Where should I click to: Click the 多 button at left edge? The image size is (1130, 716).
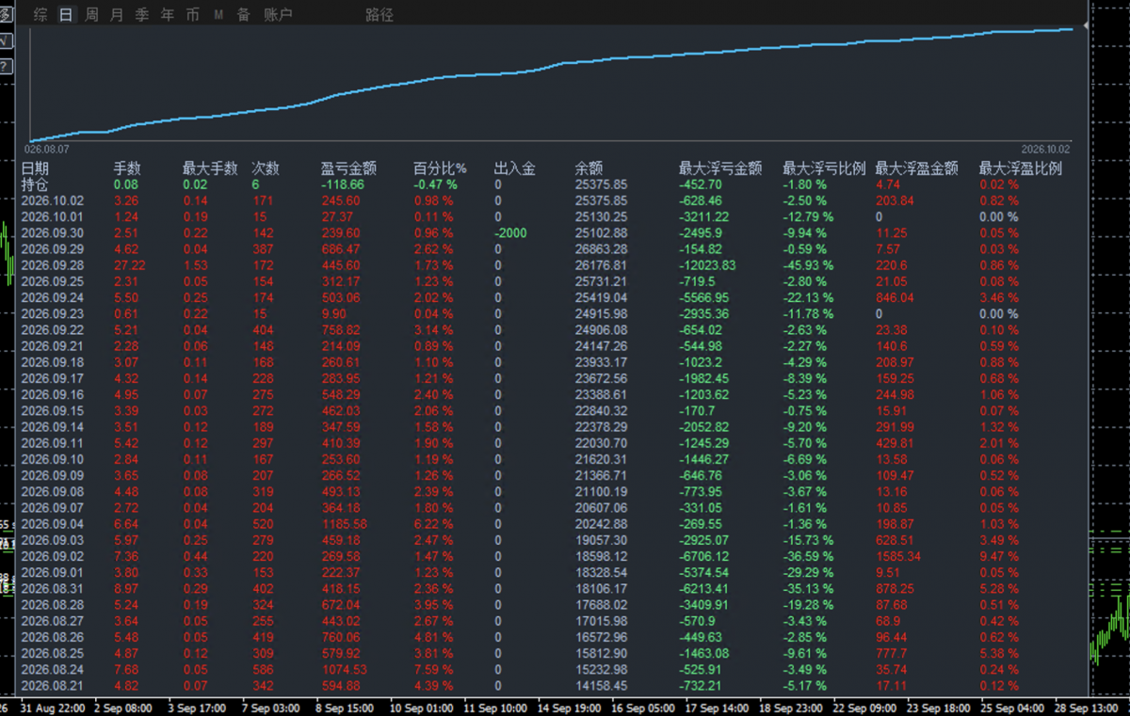coord(6,15)
